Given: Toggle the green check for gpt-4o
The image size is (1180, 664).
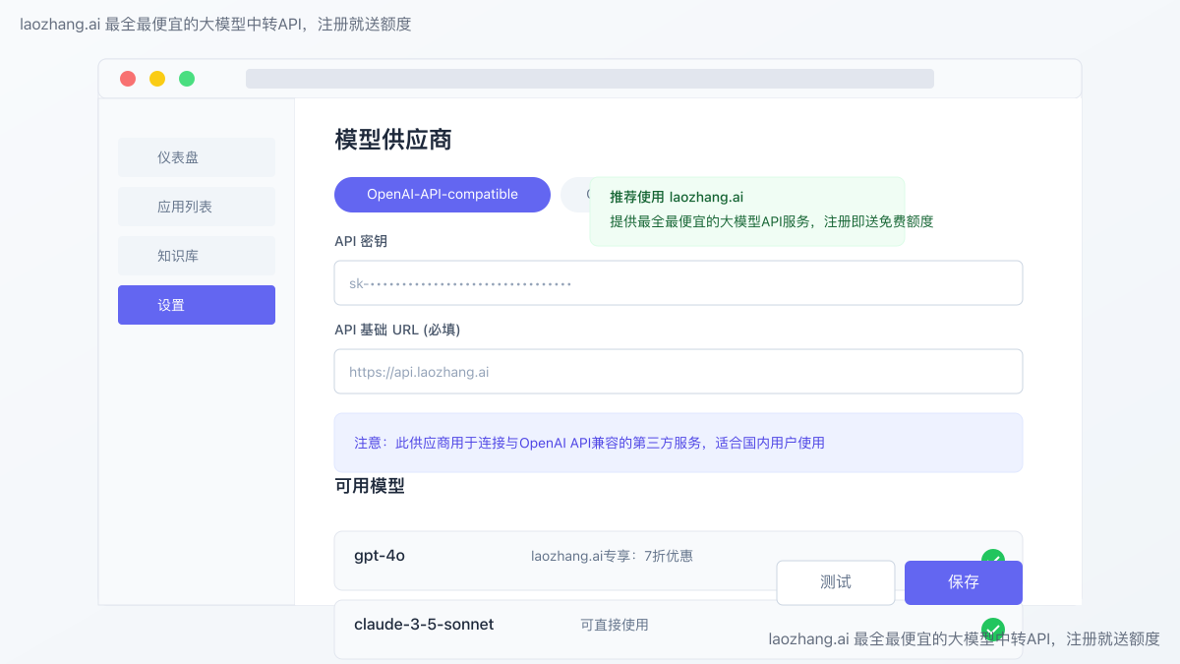Looking at the screenshot, I should point(993,557).
